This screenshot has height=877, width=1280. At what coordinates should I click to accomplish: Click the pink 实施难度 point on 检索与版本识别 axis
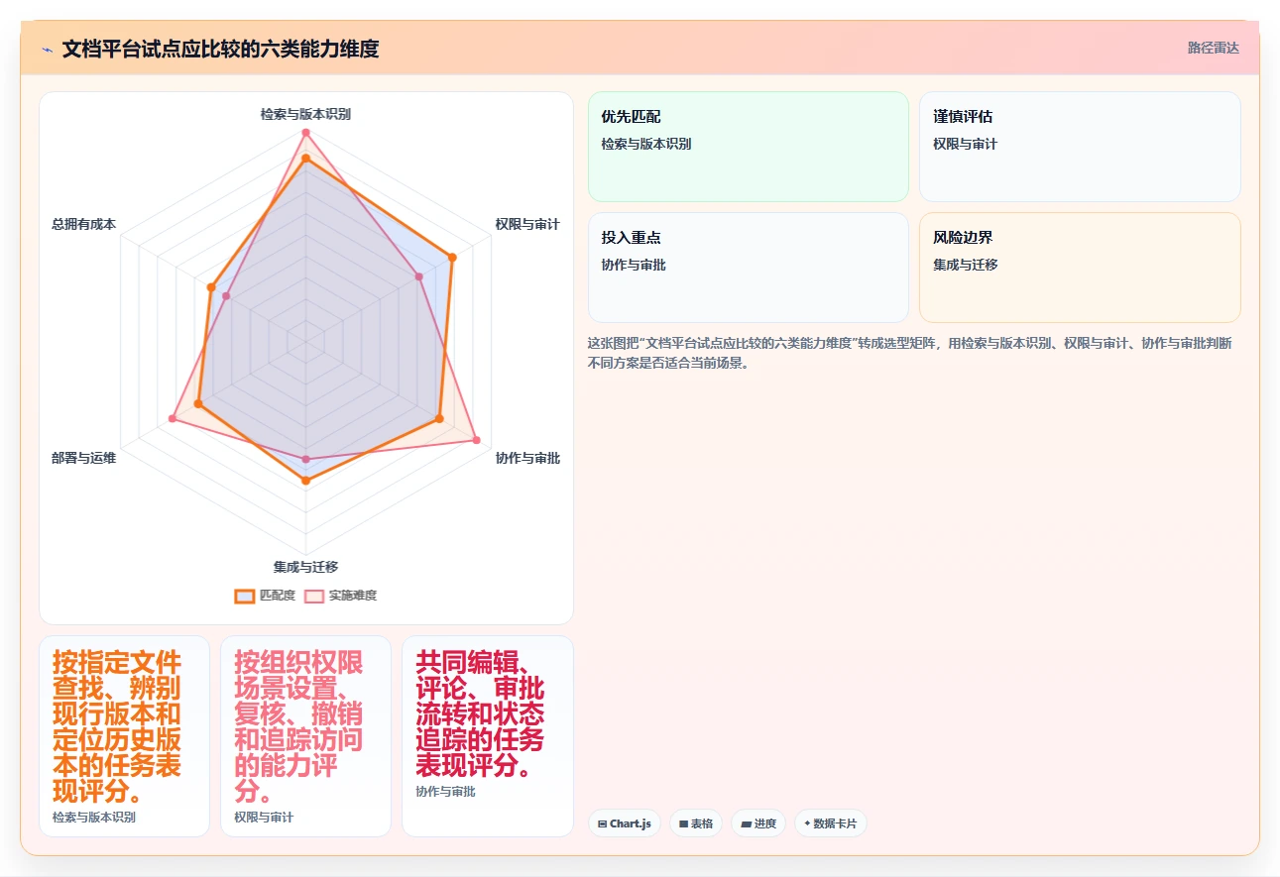305,132
